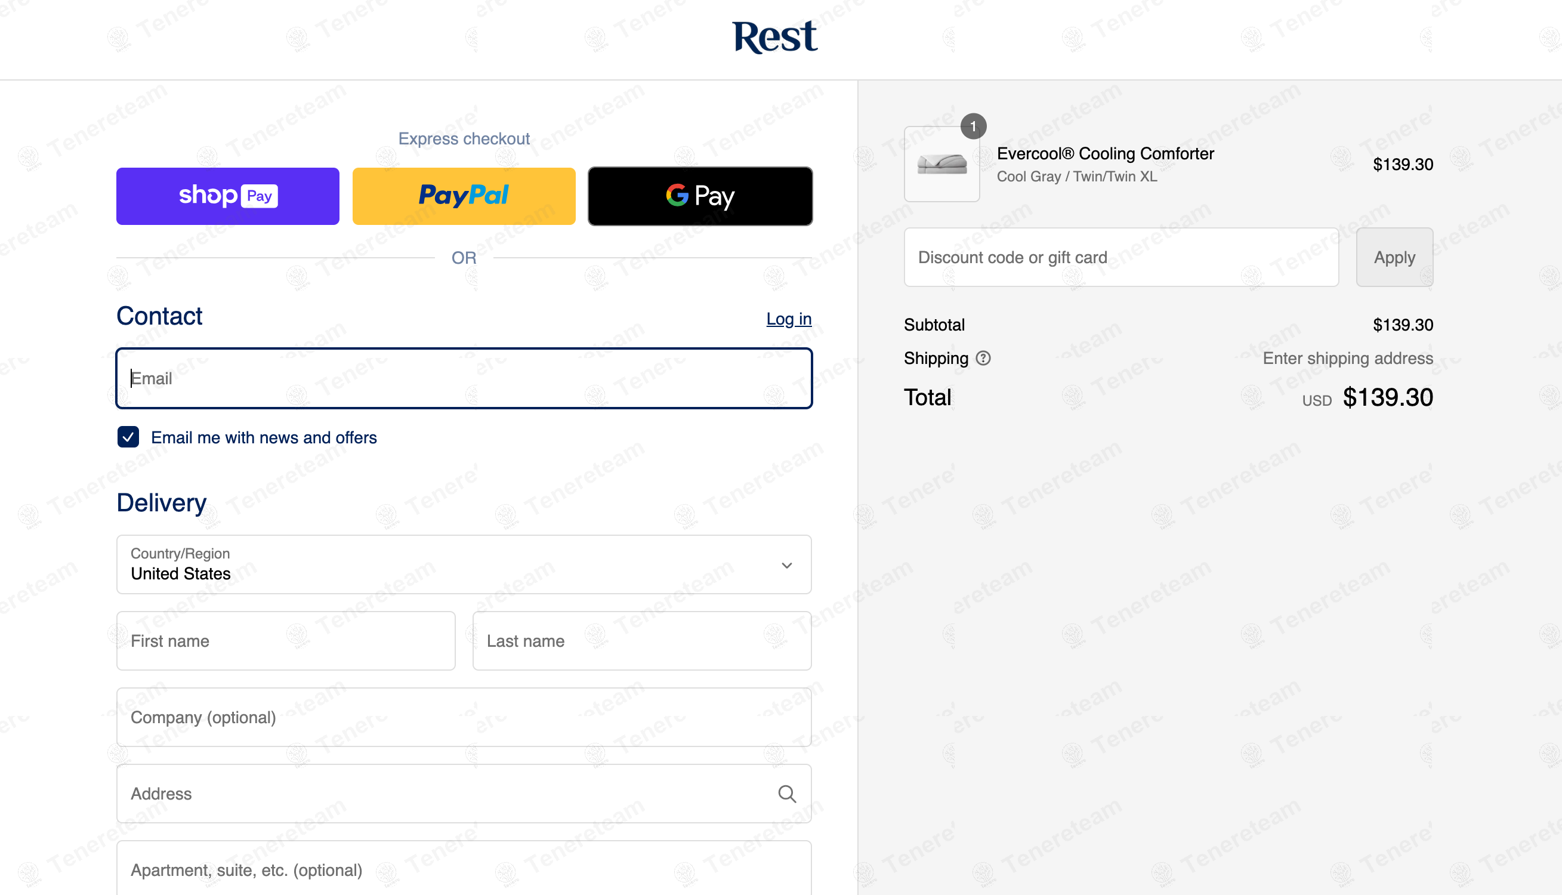The height and width of the screenshot is (895, 1562).
Task: Select the Last name field
Action: 641,640
